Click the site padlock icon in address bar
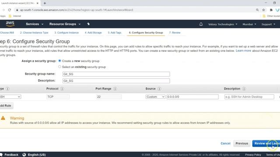This screenshot has width=280, height=157. [17, 10]
